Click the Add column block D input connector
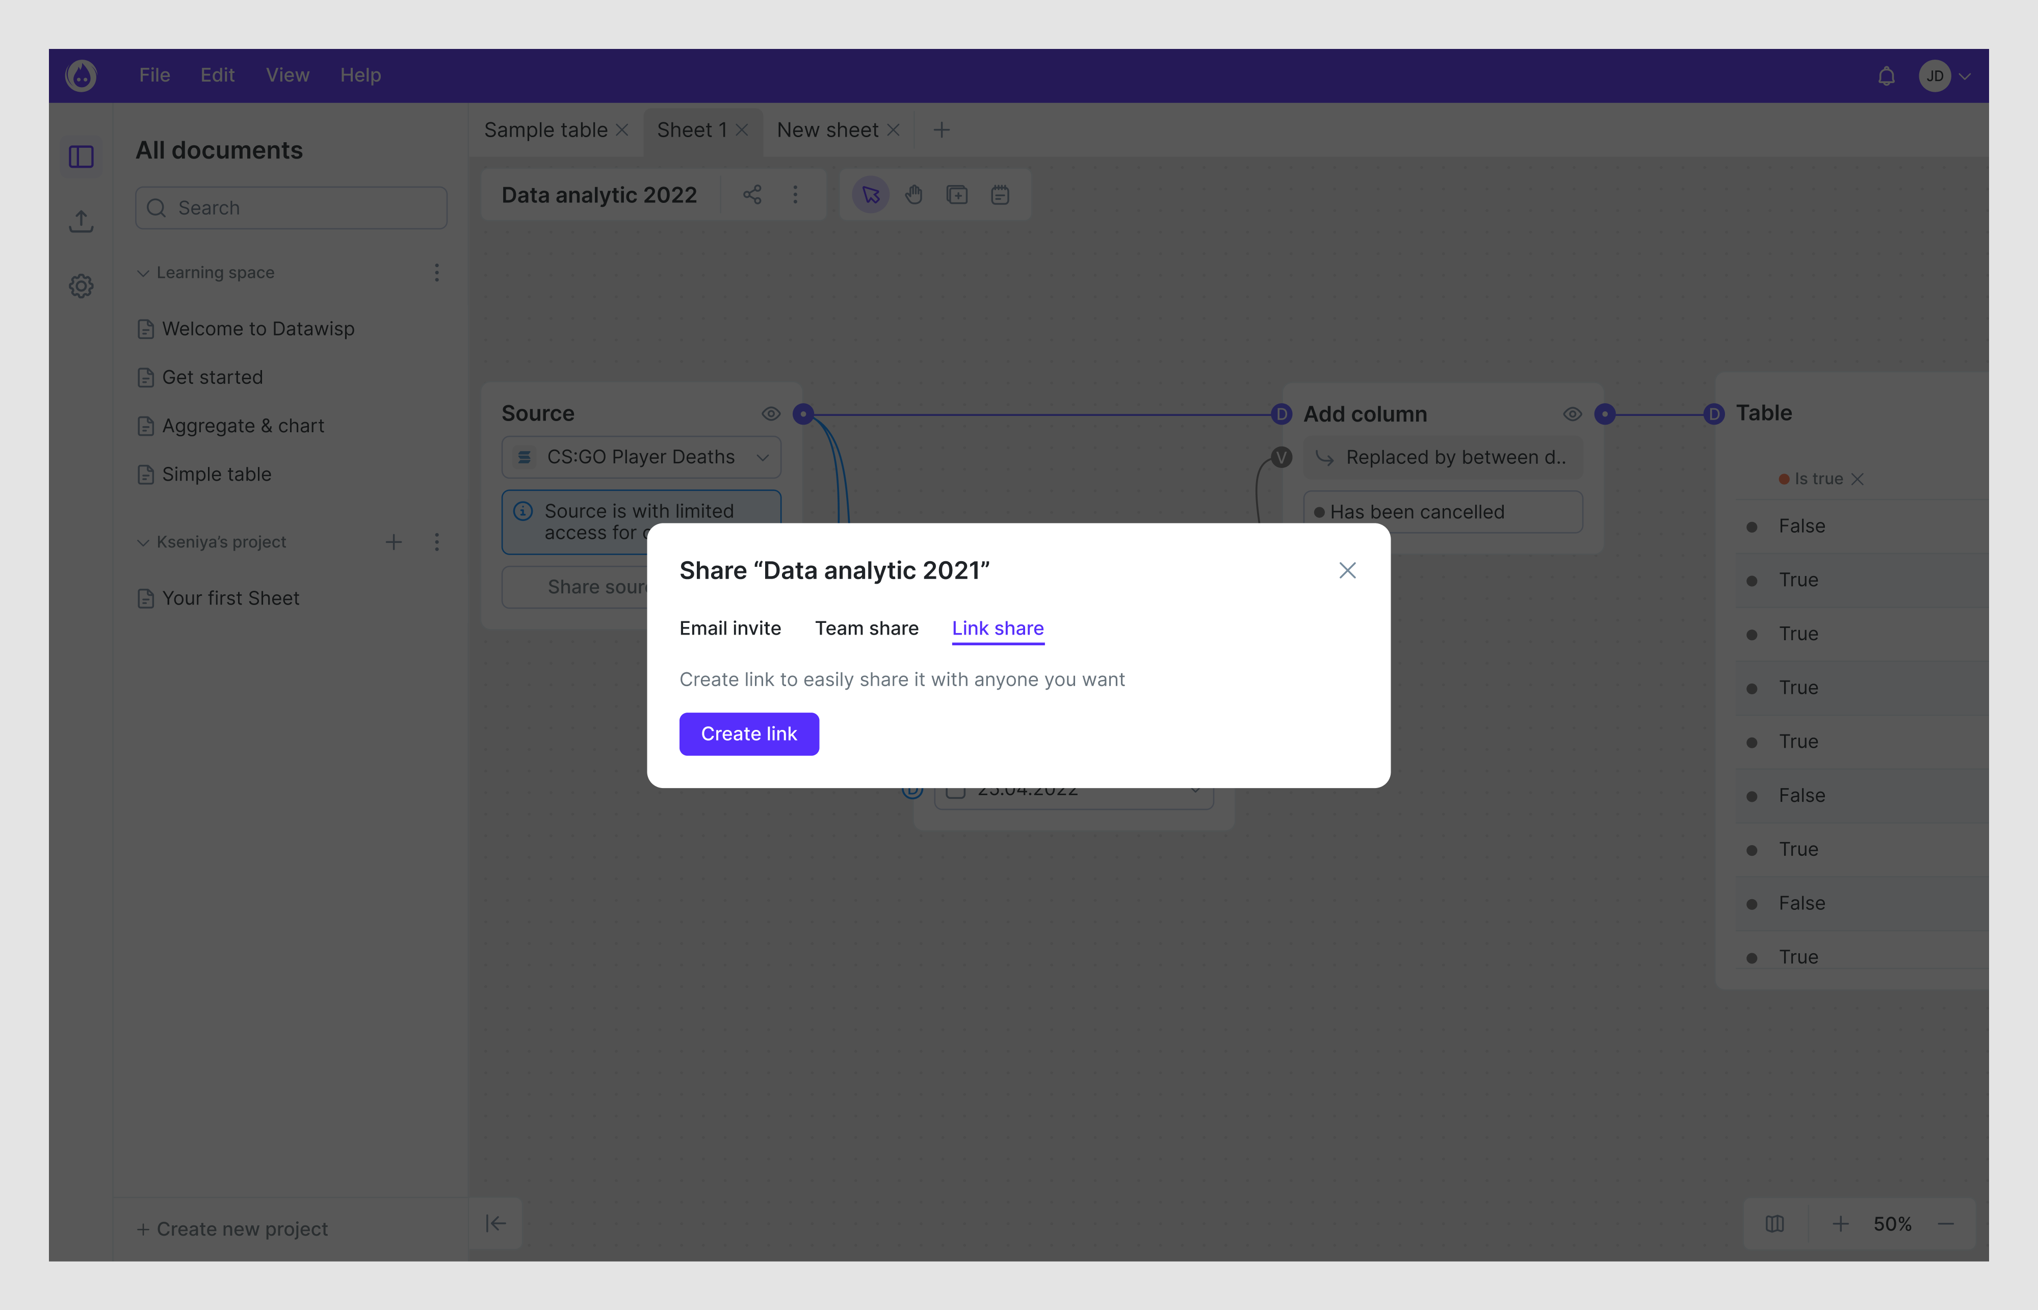Viewport: 2038px width, 1310px height. tap(1281, 414)
